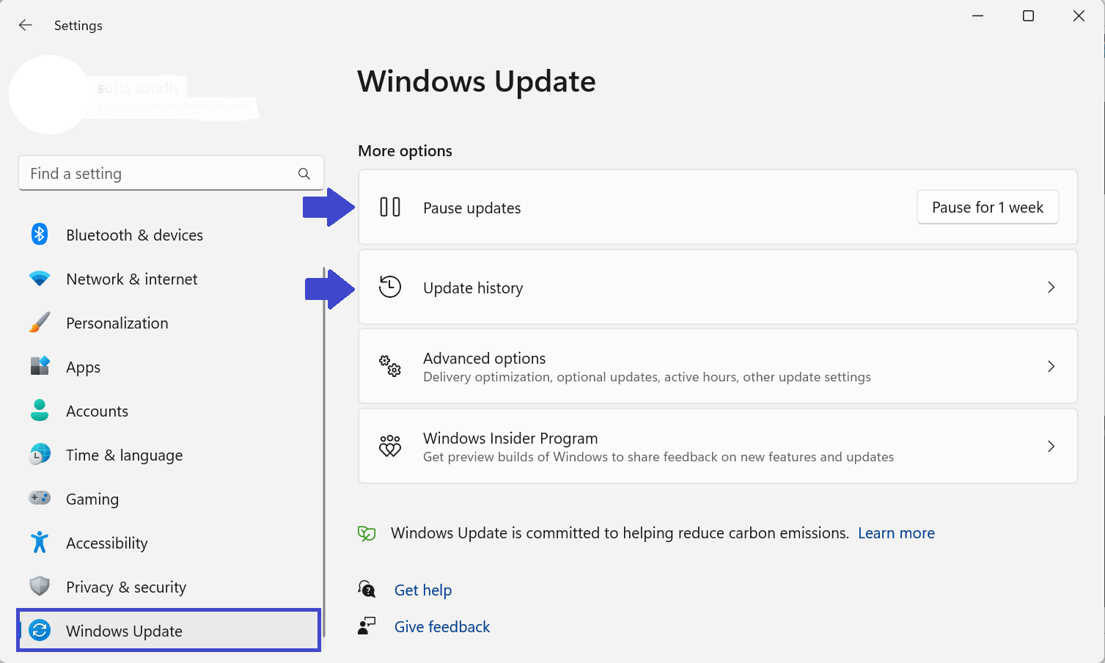Click the carbon emissions leaf icon
1105x663 pixels.
367,533
